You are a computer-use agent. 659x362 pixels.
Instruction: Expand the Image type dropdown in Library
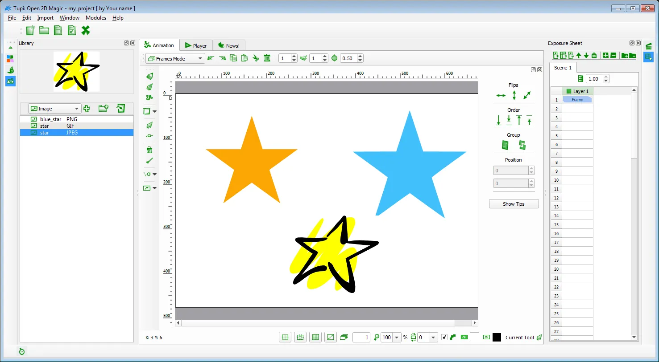(x=54, y=109)
